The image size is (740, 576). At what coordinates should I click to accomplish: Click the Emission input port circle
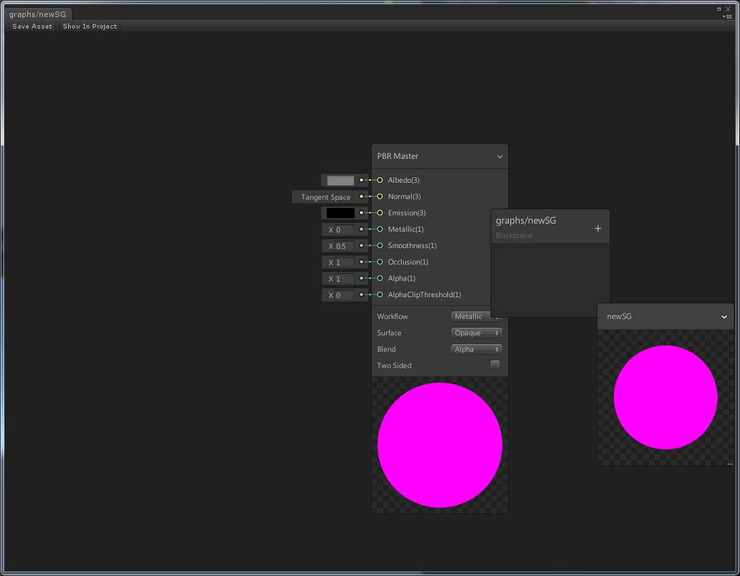point(379,212)
